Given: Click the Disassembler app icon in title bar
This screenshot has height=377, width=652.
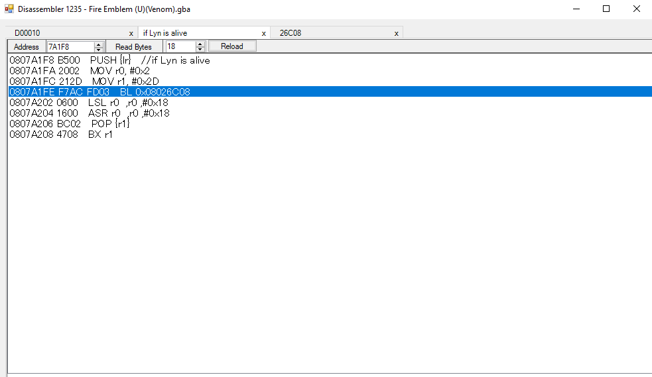Looking at the screenshot, I should coord(9,9).
